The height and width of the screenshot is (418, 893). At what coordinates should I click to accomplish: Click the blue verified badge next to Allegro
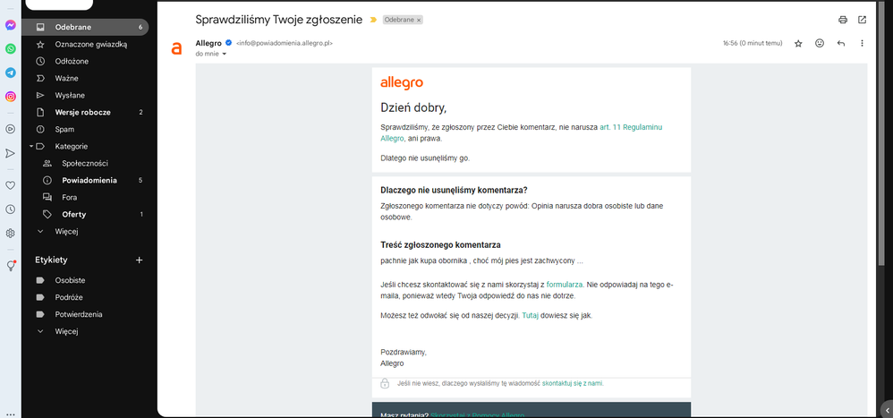pos(228,43)
